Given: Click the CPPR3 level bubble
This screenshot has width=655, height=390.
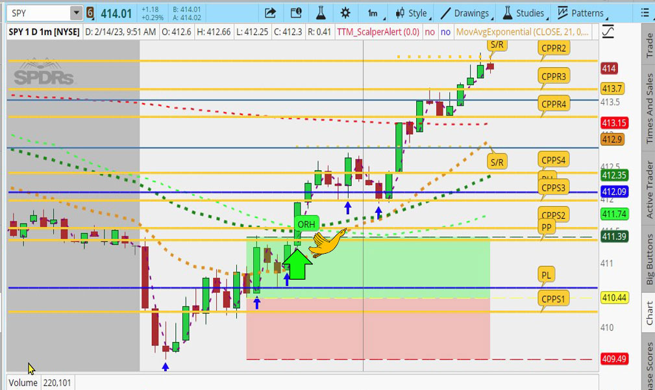Looking at the screenshot, I should [x=554, y=77].
